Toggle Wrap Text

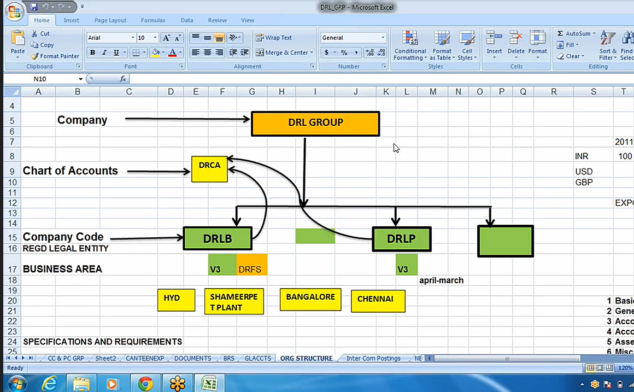[x=274, y=38]
